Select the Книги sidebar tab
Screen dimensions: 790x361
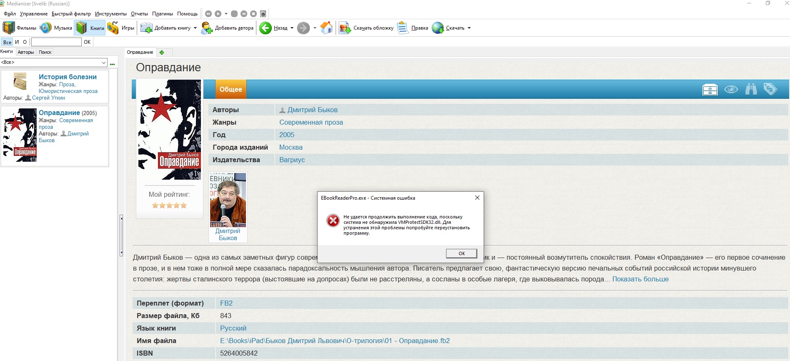click(x=7, y=52)
